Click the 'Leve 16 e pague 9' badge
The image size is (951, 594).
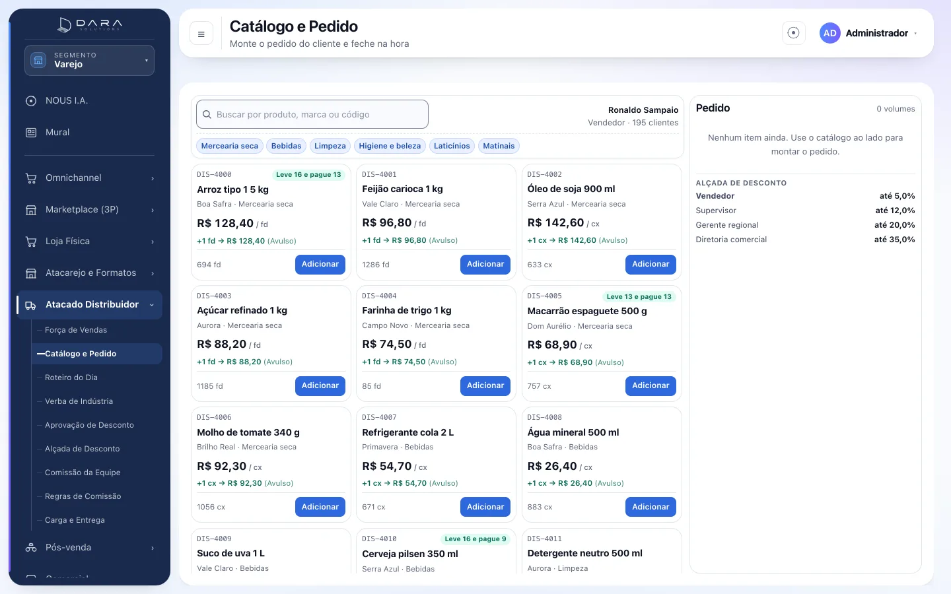pyautogui.click(x=475, y=539)
